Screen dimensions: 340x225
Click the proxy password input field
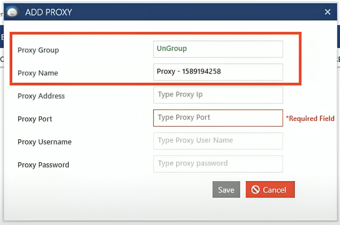(218, 164)
